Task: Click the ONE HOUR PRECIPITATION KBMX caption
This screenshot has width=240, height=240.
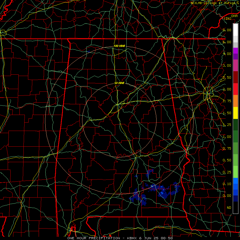Action: (120, 238)
